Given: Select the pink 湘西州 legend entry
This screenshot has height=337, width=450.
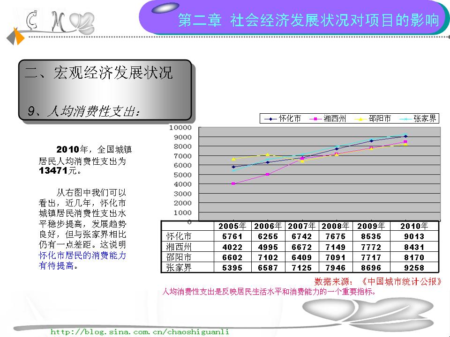Looking at the screenshot, I should click(328, 119).
